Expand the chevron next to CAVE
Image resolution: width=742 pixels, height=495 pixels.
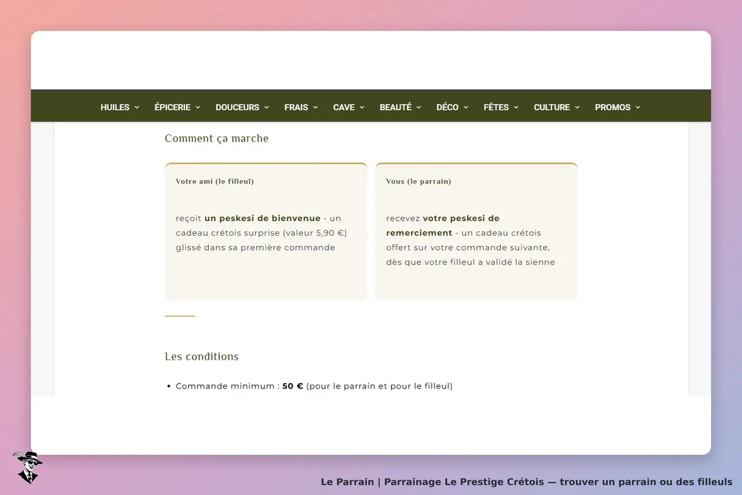[x=362, y=108]
